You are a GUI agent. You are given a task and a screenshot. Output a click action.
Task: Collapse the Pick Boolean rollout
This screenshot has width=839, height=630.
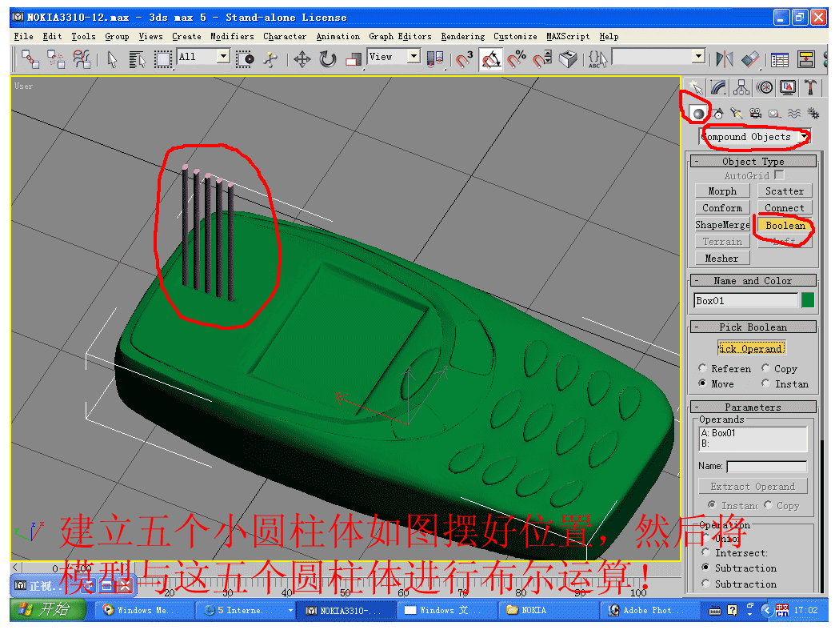tap(753, 327)
